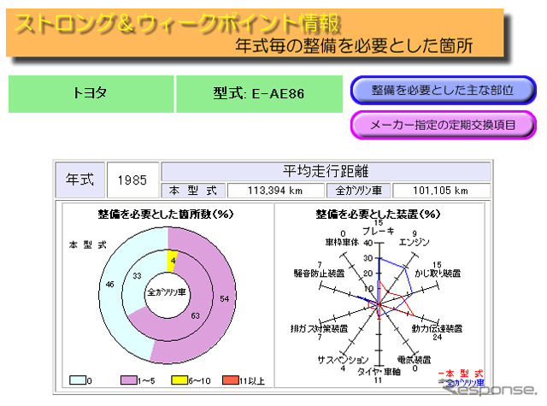This screenshot has height=406, width=547.
Task: Click the 全ガソリン車 donut center label
Action: point(167,292)
